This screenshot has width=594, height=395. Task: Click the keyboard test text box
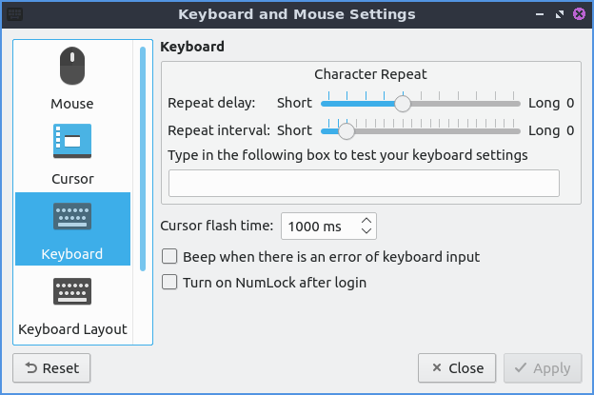click(x=364, y=183)
